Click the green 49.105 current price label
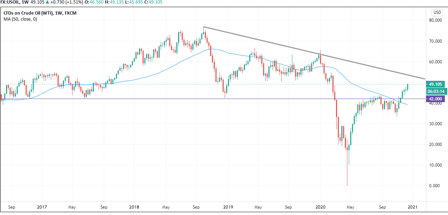 (x=435, y=84)
